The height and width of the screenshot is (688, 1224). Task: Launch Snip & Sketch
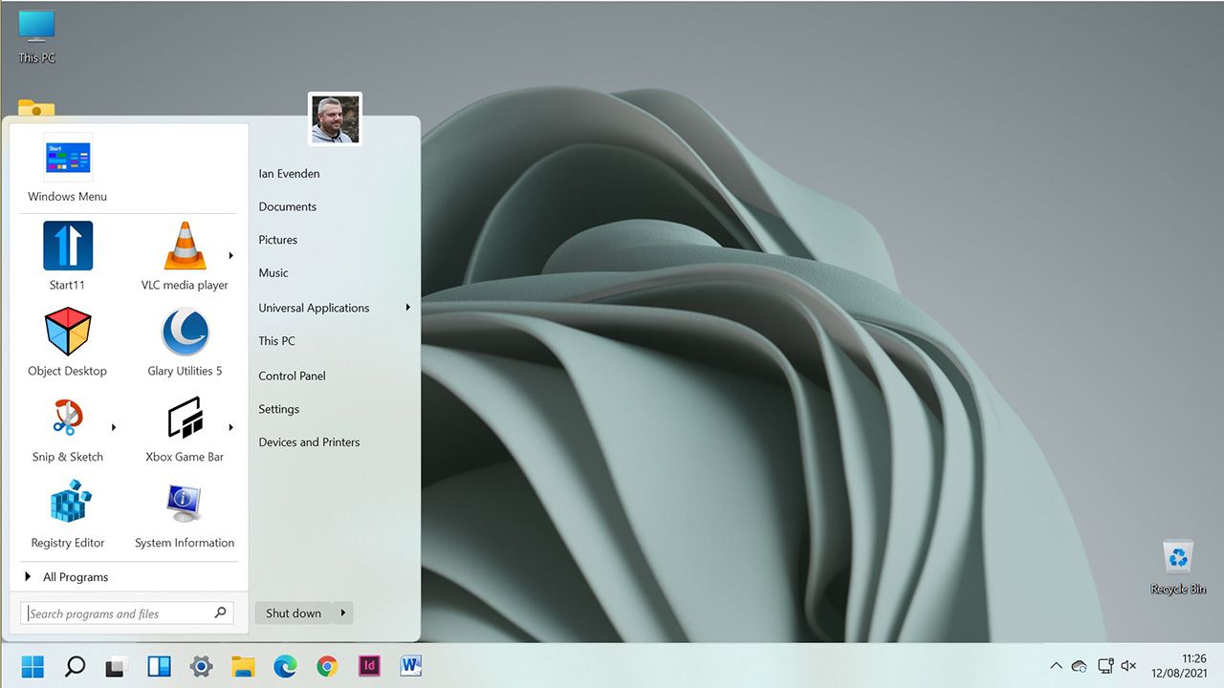coord(68,428)
